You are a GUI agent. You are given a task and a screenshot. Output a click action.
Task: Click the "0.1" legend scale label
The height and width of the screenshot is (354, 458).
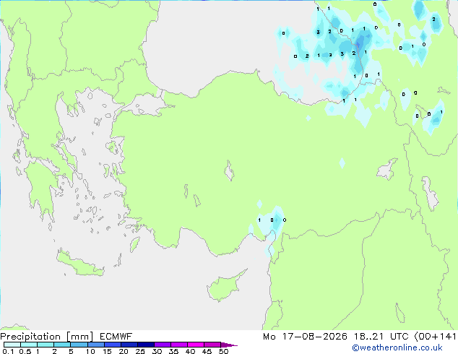click(x=8, y=351)
